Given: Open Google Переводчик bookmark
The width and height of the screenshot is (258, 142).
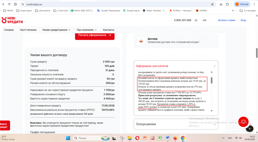Looking at the screenshot, I should pos(109,10).
